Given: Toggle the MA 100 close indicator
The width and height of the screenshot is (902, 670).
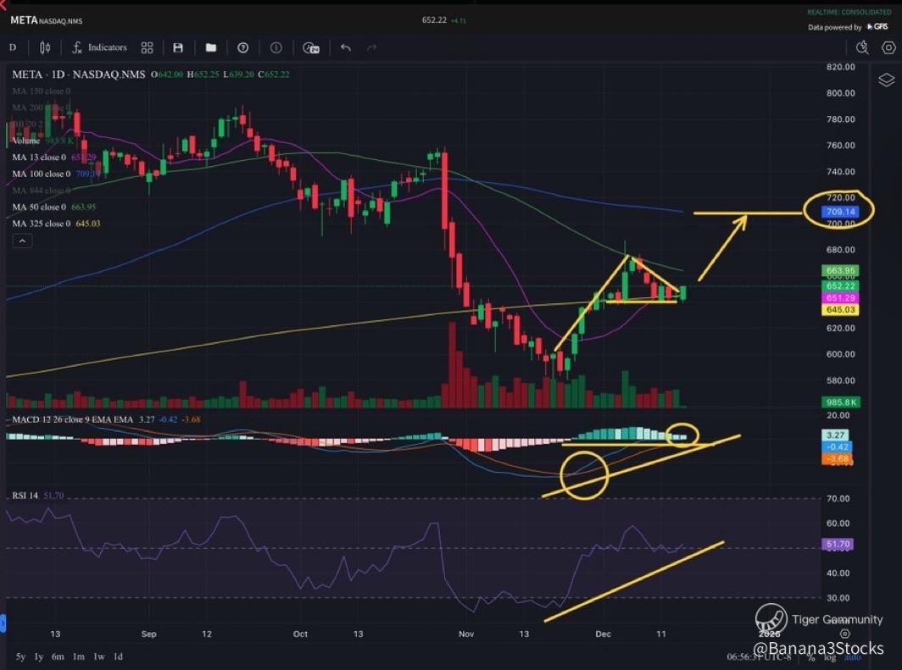Looking at the screenshot, I should click(x=55, y=174).
